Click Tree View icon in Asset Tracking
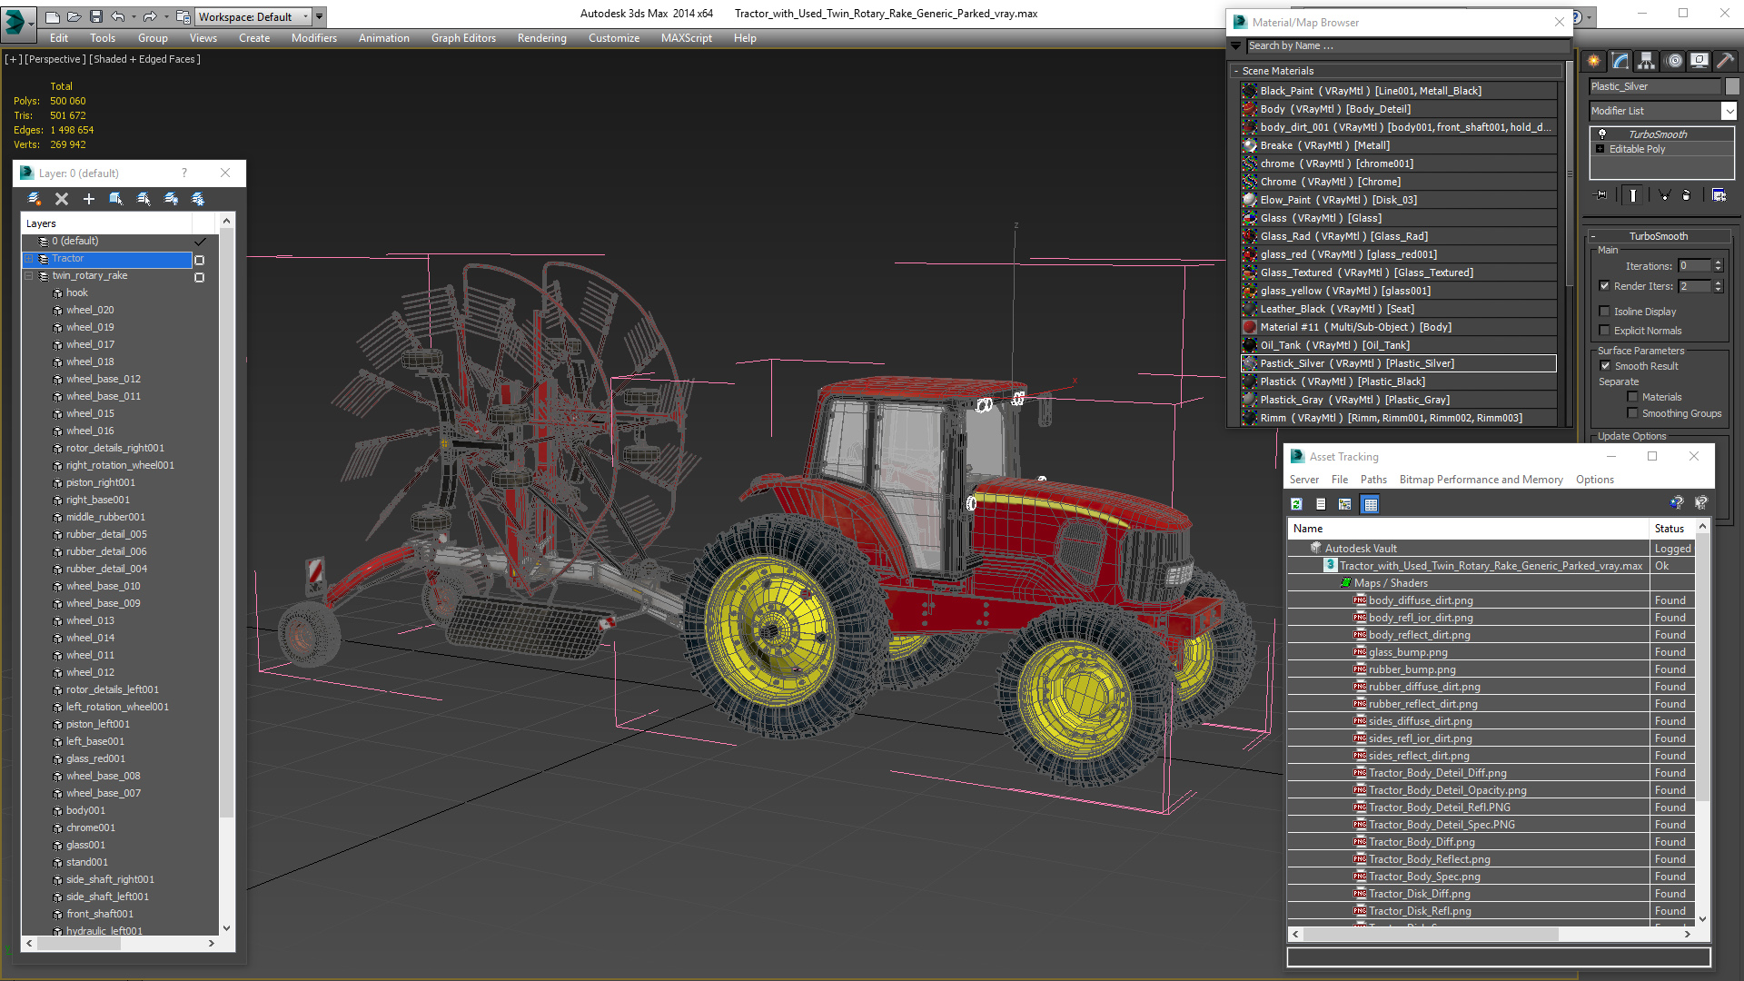The width and height of the screenshot is (1744, 981). coord(1345,504)
